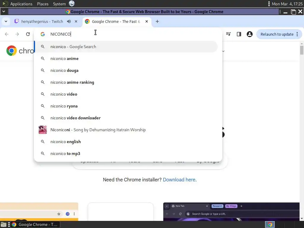Image resolution: width=304 pixels, height=228 pixels.
Task: Activate Google Chrome taskbar window button
Action: click(x=35, y=224)
